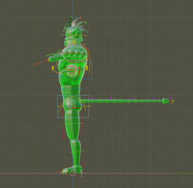Viewport: 193px width, 188px height.
Task: Click the character's head mesh
Action: click(x=72, y=34)
